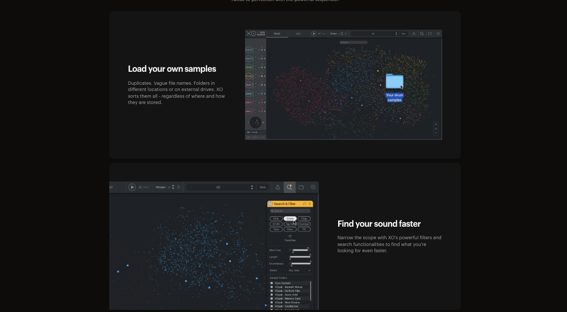Click the magnifier search icon in the Load your own samples toolbar

coord(422,34)
